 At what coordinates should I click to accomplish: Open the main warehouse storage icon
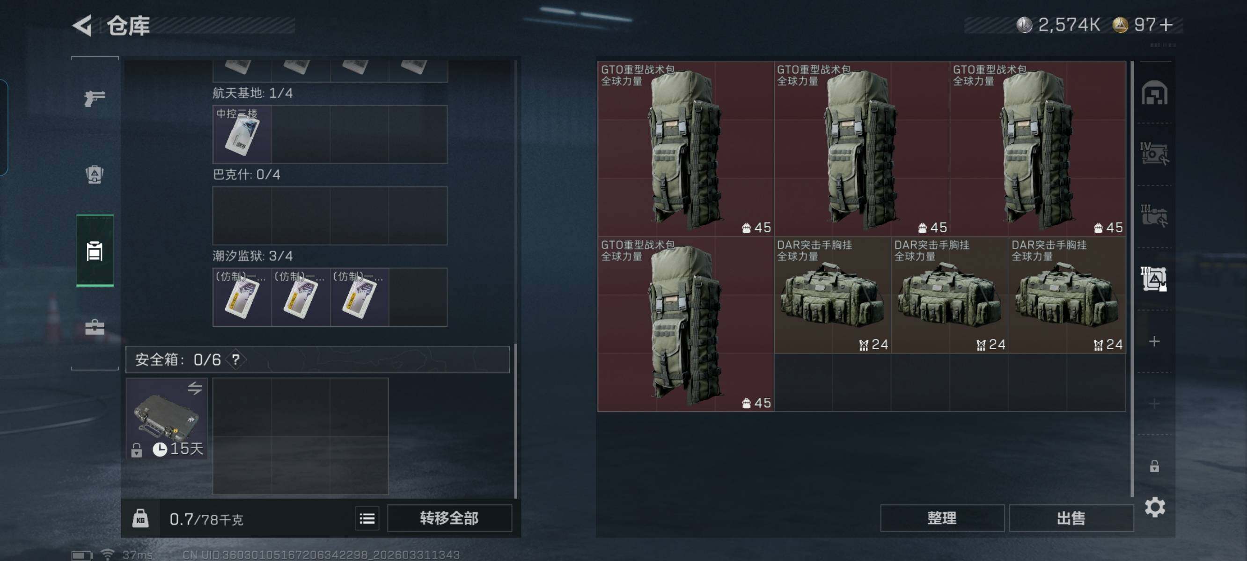[x=1154, y=93]
